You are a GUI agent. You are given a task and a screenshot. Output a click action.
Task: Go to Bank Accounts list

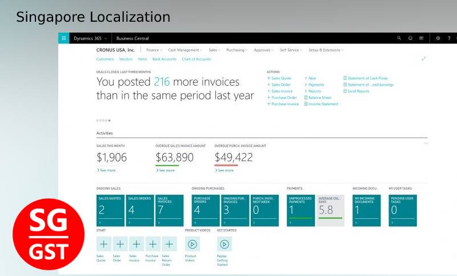tap(164, 59)
